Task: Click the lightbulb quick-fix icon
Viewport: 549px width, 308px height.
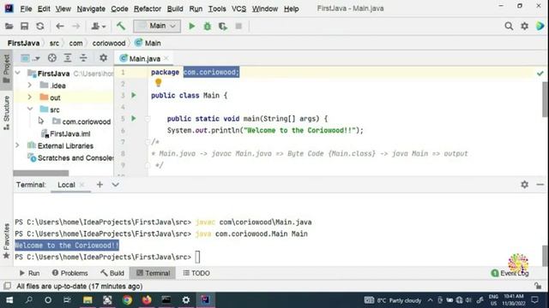Action: click(x=158, y=83)
